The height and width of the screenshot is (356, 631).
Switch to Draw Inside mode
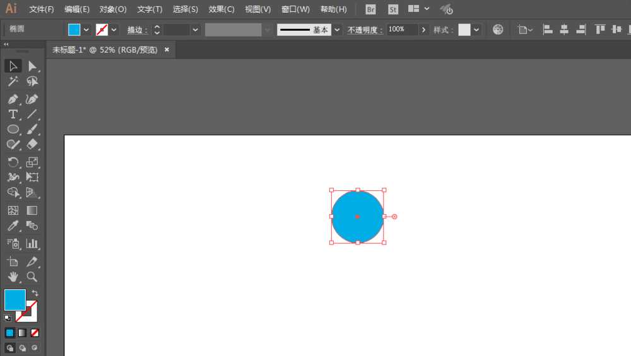[x=35, y=348]
